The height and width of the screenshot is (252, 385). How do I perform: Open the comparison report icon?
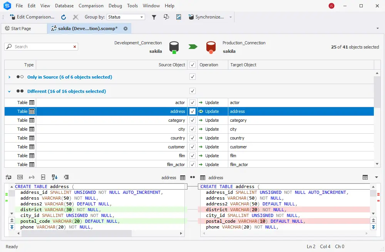tap(179, 17)
